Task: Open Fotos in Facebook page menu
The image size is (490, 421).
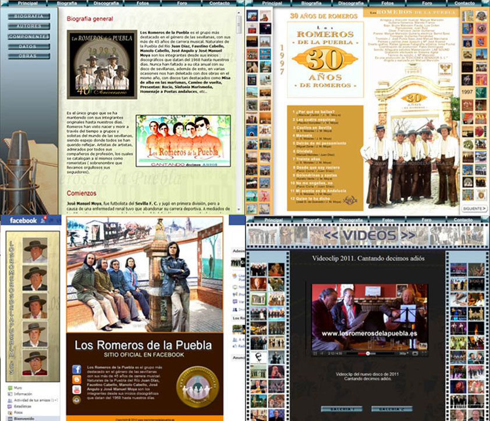Action: coord(15,412)
